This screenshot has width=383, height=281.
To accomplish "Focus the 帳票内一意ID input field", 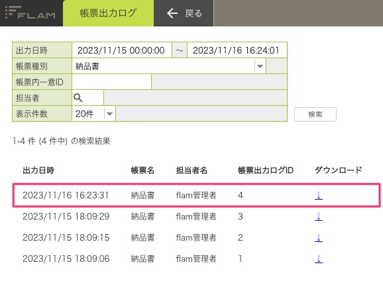I will 111,82.
